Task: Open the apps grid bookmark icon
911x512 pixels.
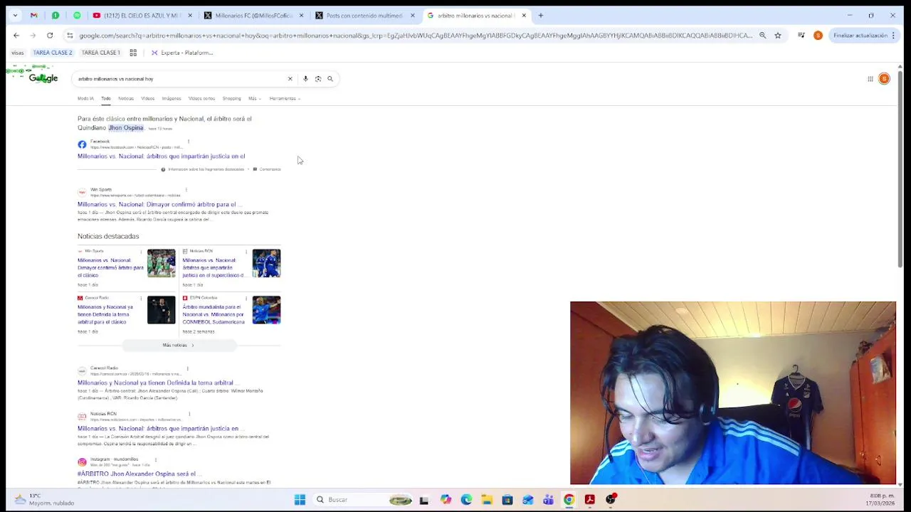Action: (133, 53)
